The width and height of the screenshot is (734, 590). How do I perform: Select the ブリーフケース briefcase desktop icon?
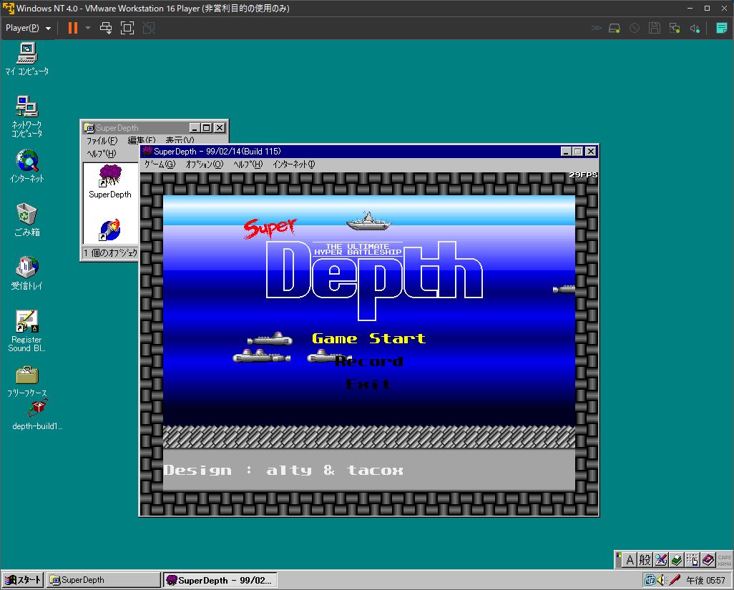(x=26, y=382)
